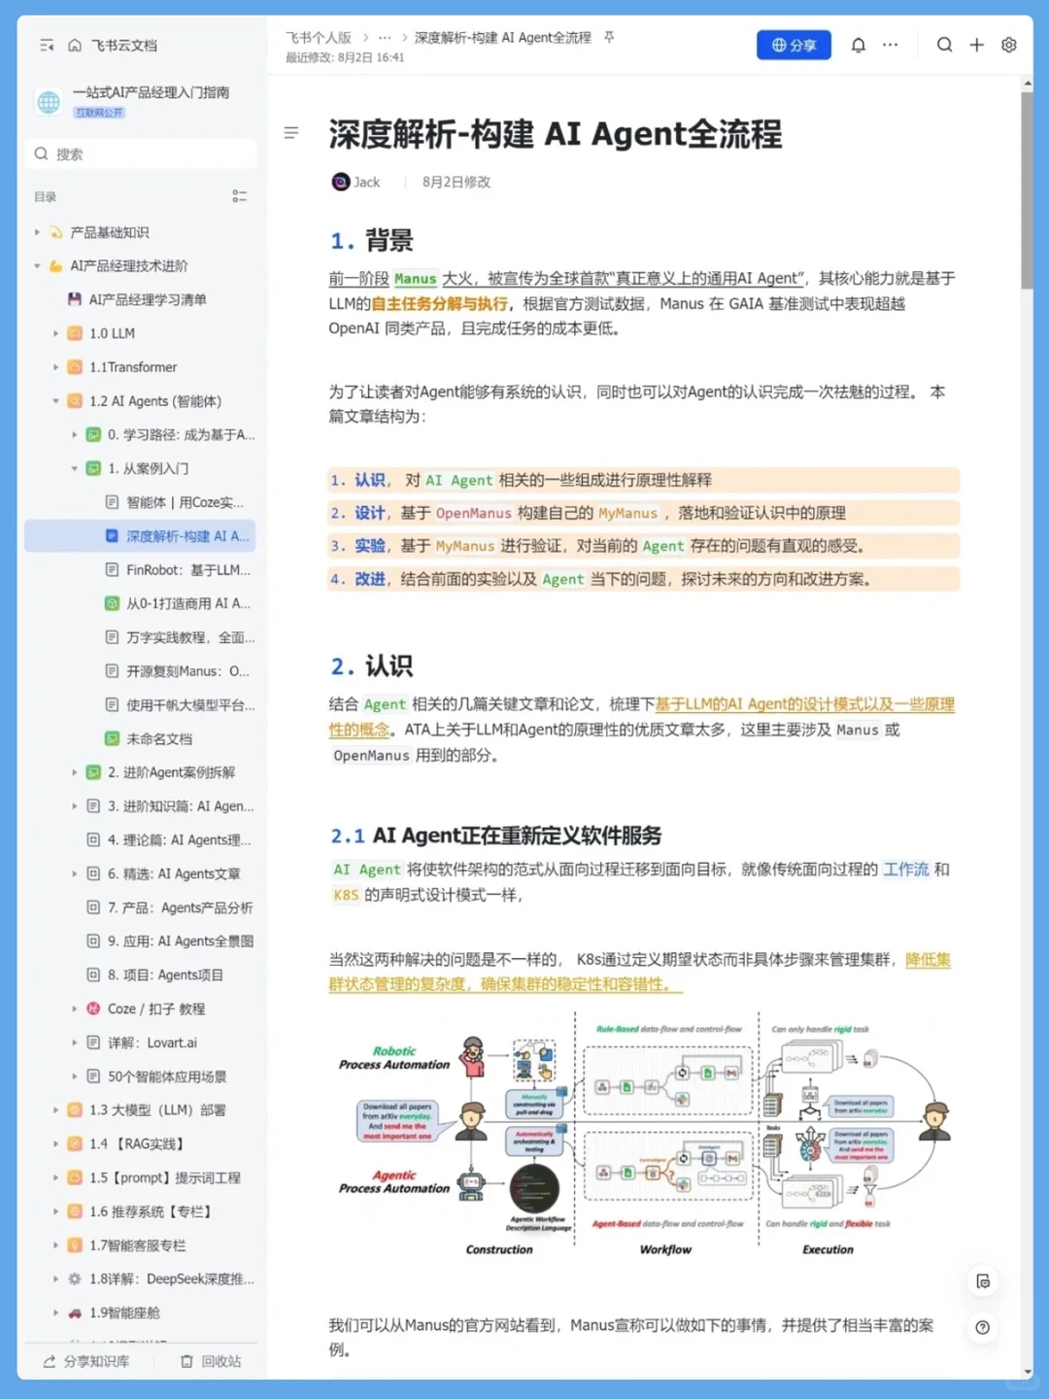Open 目录 display settings icon
Image resolution: width=1049 pixels, height=1399 pixels.
coord(240,196)
